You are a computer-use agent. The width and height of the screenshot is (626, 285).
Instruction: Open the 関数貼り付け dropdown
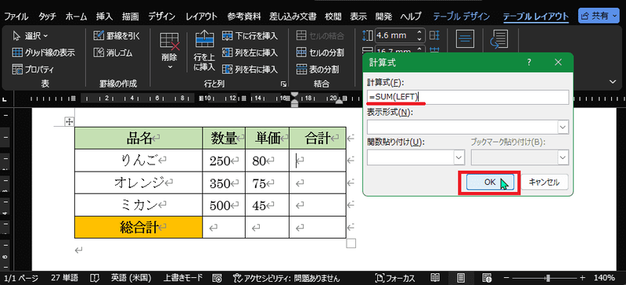pyautogui.click(x=459, y=157)
